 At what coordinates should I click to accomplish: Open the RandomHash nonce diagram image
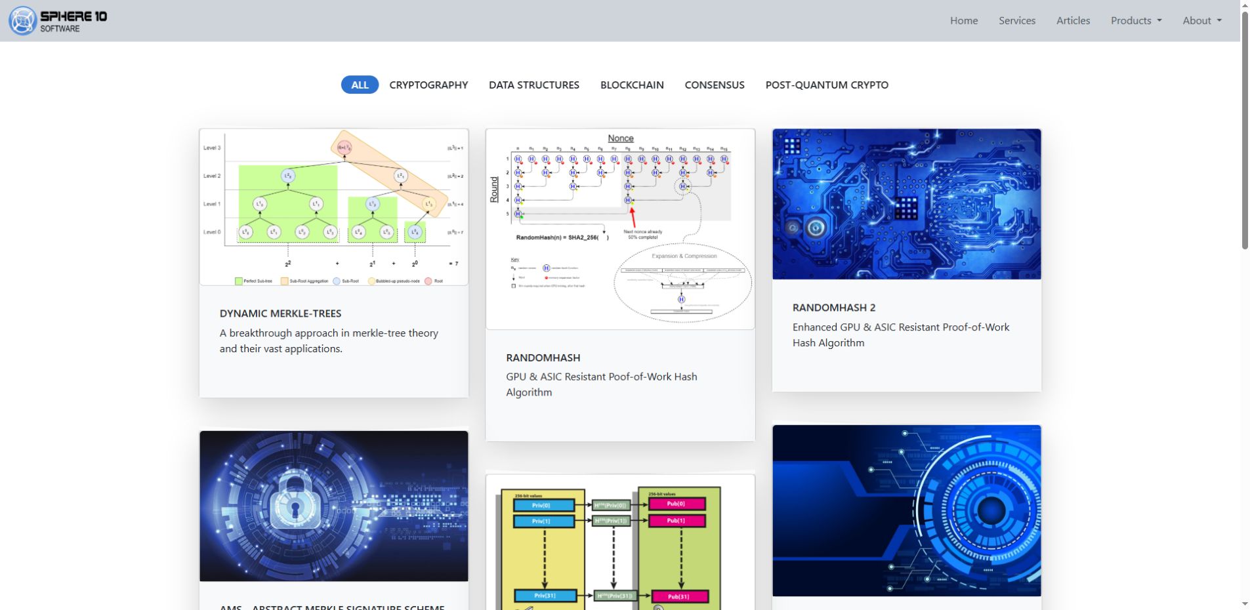[620, 229]
